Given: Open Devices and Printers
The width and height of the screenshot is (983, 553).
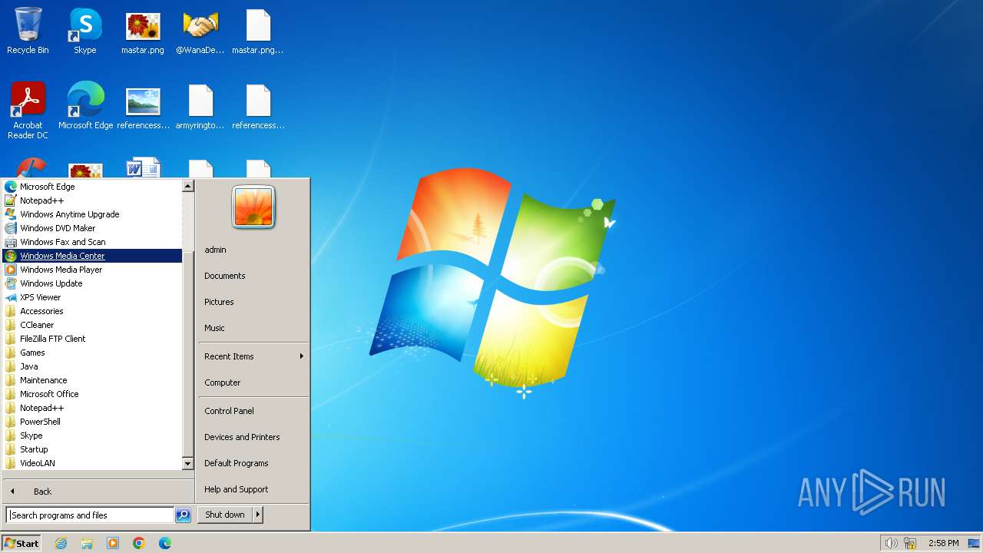Looking at the screenshot, I should tap(253, 437).
